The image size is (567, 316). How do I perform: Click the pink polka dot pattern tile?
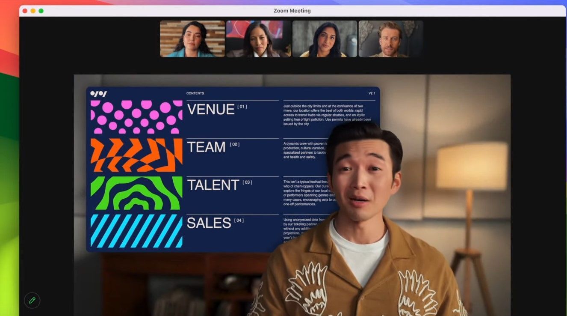136,117
